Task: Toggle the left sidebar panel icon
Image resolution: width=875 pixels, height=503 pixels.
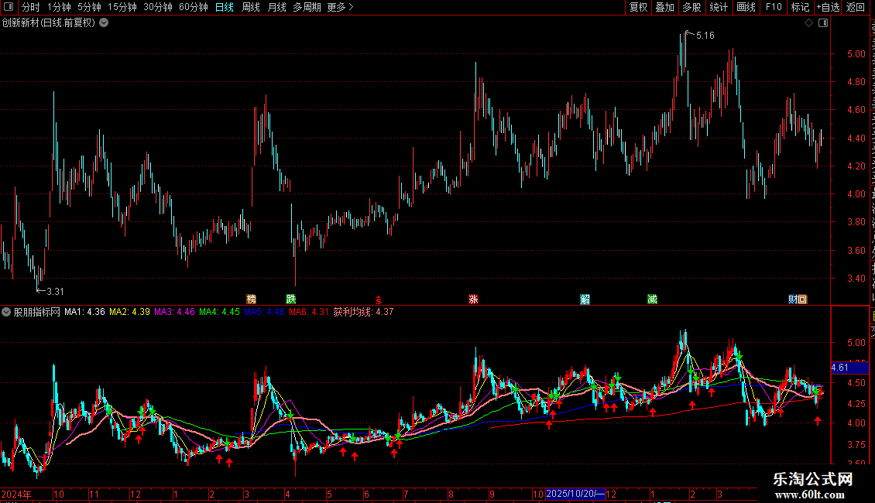Action: (x=9, y=7)
